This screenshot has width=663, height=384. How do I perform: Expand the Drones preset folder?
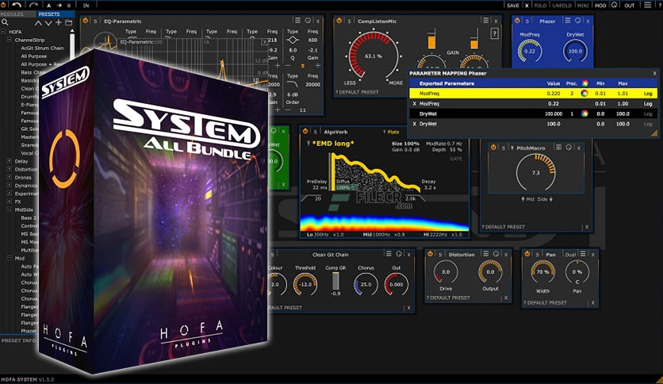pyautogui.click(x=10, y=177)
